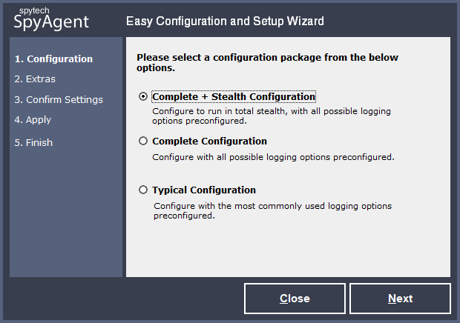The width and height of the screenshot is (460, 323).
Task: Click the Spytech SpyAgent logo
Action: (x=51, y=22)
